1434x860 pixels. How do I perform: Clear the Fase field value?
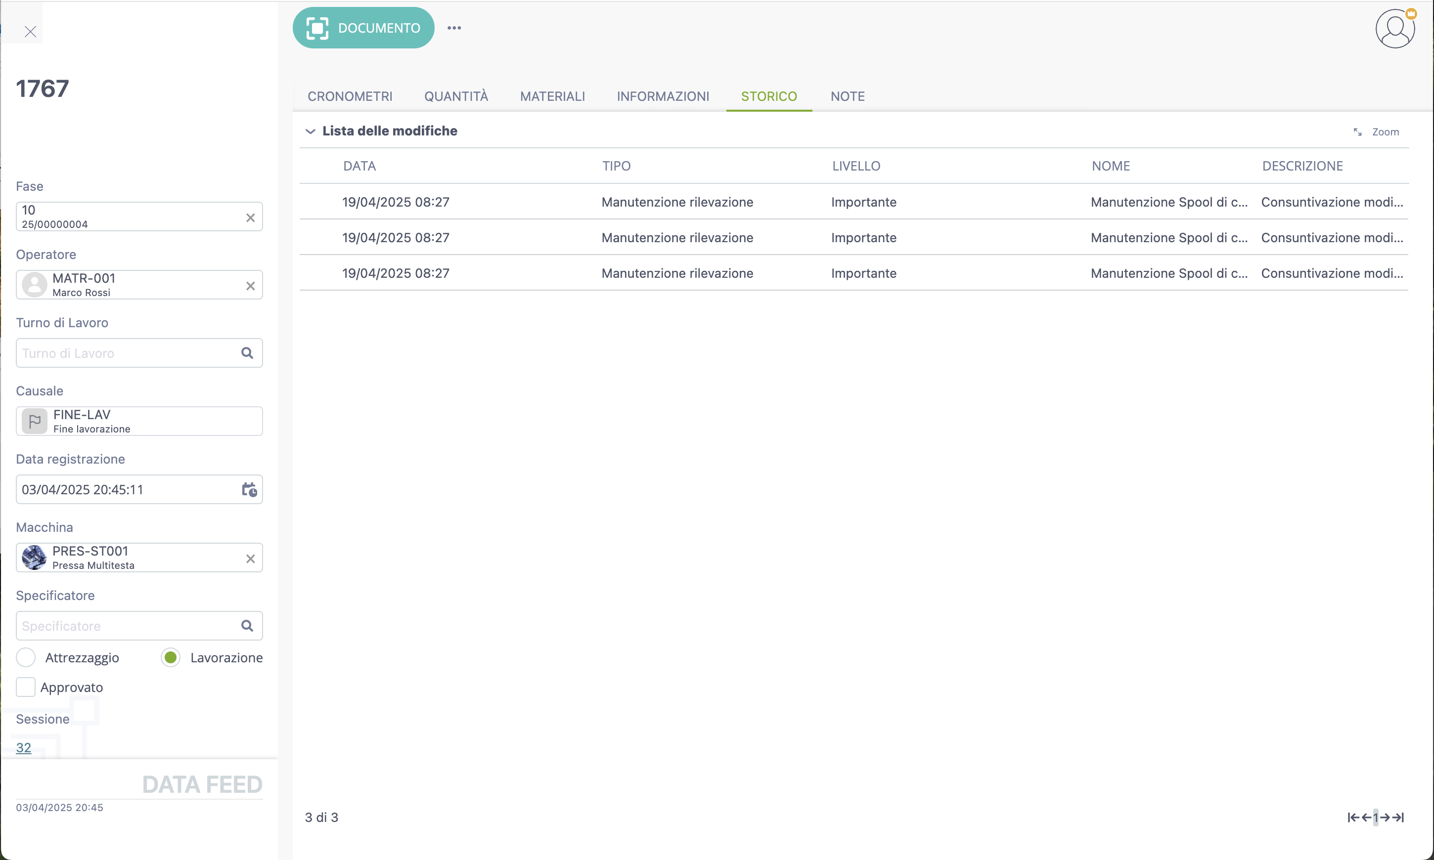(250, 218)
